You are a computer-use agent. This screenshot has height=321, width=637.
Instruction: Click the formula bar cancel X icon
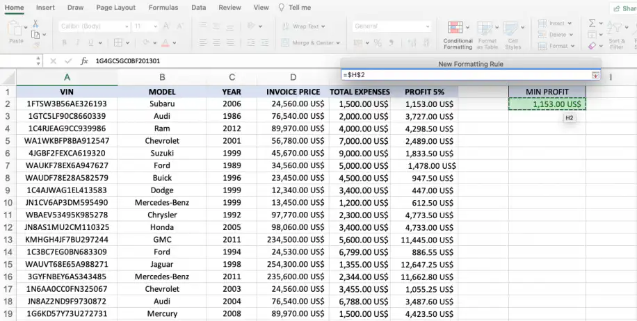53,61
